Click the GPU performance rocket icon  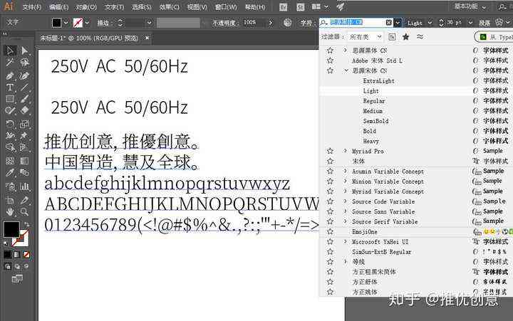click(x=341, y=6)
